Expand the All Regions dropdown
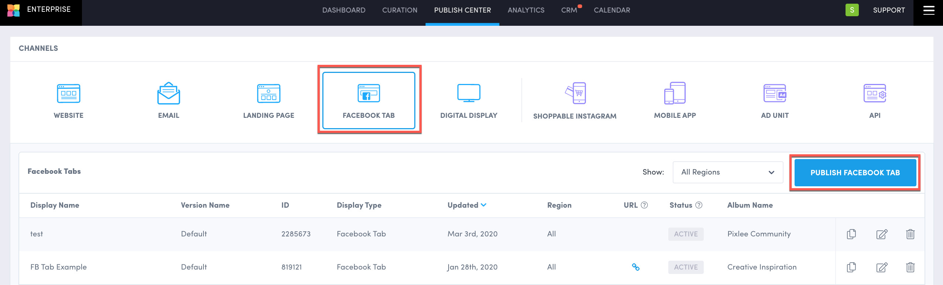This screenshot has height=285, width=943. 727,172
